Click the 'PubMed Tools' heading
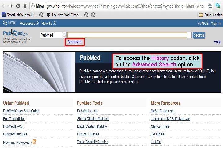This screenshot has width=223, height=167. click(x=90, y=103)
